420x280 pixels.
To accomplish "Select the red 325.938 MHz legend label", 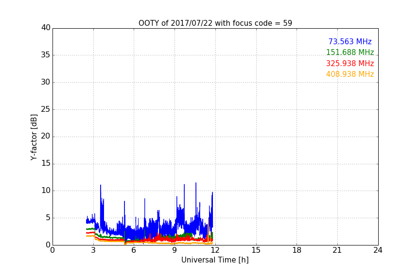I will [x=350, y=64].
